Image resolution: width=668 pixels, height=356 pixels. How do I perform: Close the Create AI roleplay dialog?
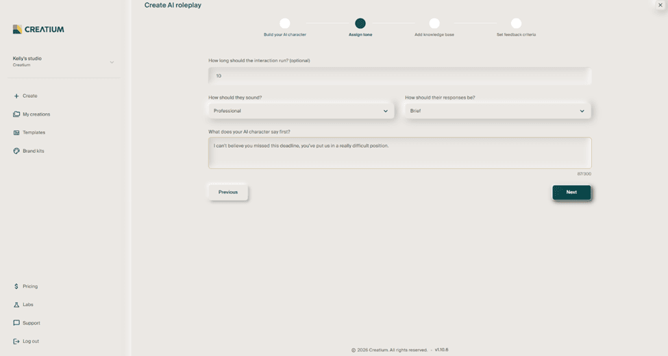660,5
